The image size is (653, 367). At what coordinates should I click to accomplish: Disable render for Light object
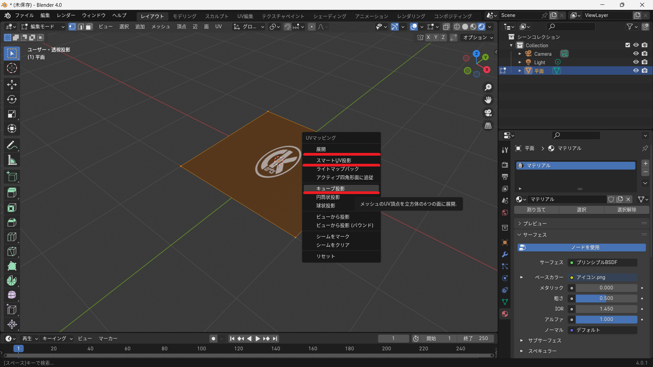[644, 62]
